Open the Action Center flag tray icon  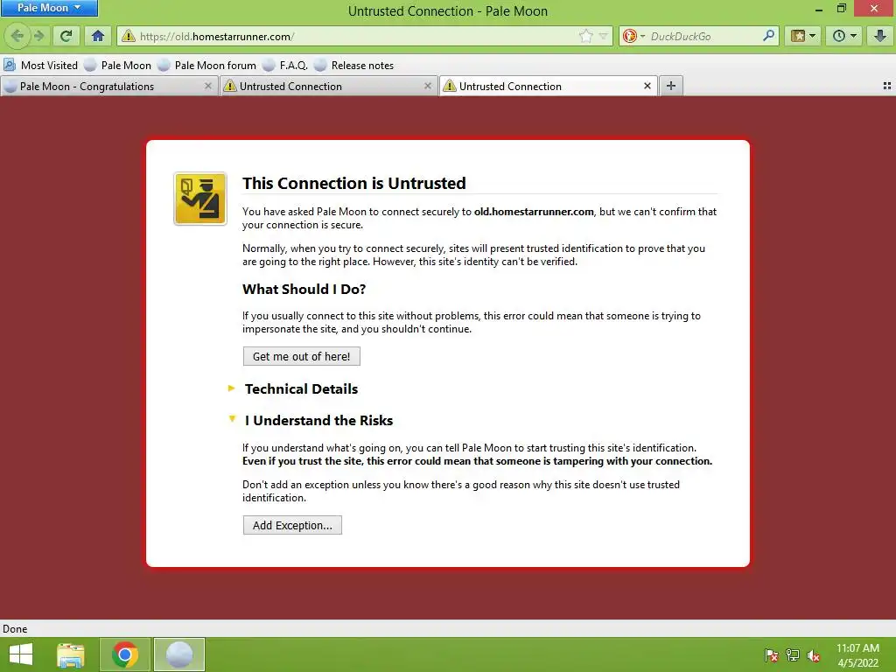[772, 655]
